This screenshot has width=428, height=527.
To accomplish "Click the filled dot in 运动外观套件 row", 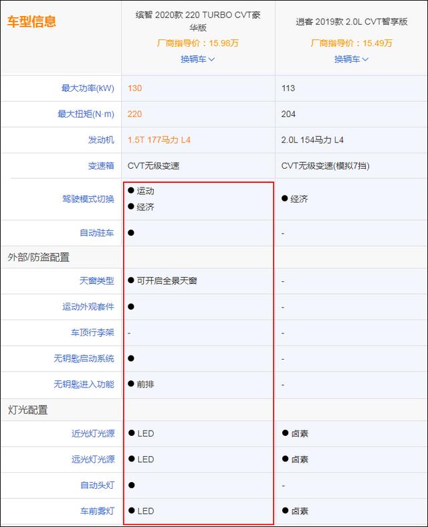I will [131, 307].
